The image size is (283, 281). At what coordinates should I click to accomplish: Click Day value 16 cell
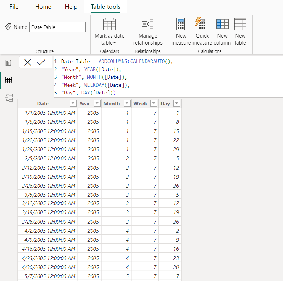click(170, 249)
